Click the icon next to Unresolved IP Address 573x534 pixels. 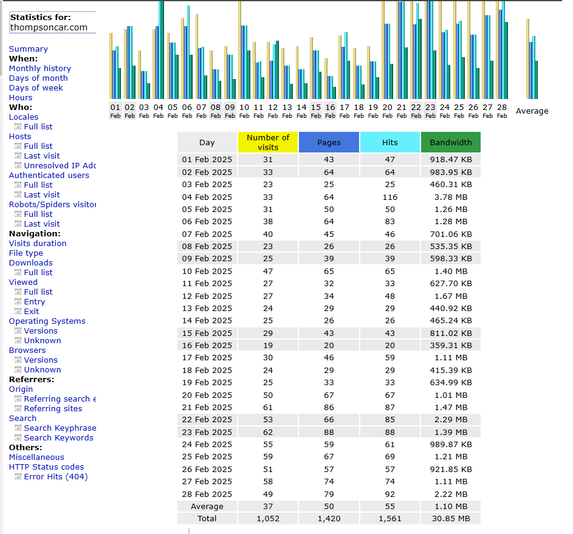coord(18,166)
